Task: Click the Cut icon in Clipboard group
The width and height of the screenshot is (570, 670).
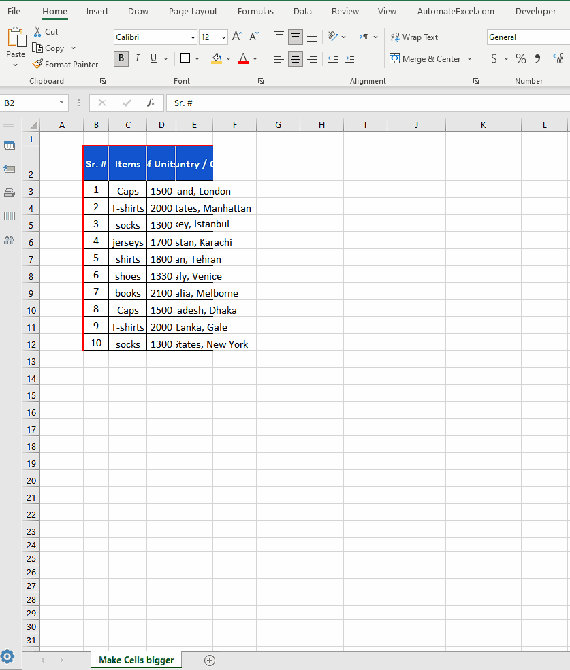Action: 38,31
